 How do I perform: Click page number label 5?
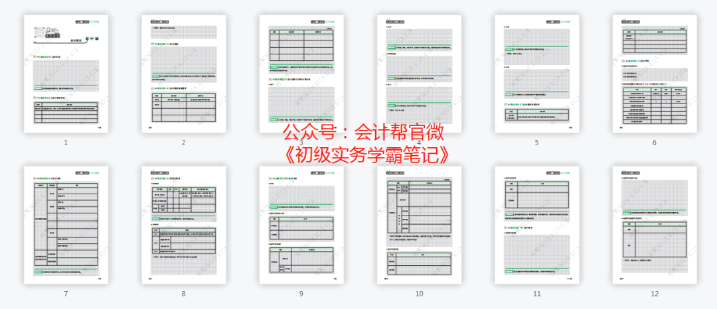pos(537,143)
